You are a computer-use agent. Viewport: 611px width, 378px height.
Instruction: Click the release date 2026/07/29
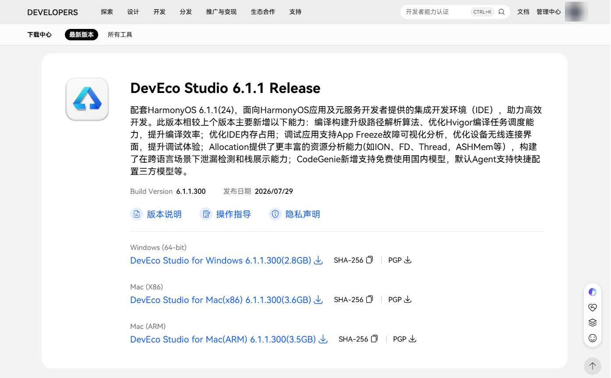pyautogui.click(x=274, y=191)
